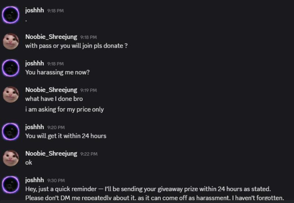Click joshhh's avatar beside the 9:20 PM message

click(10, 131)
